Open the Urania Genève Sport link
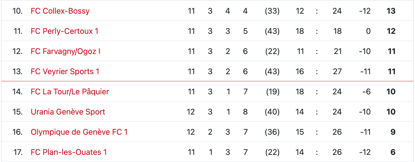Image resolution: width=415 pixels, height=162 pixels. pyautogui.click(x=68, y=112)
